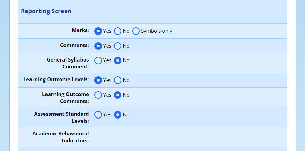The width and height of the screenshot is (305, 151).
Task: Click the Reporting Screen section heading
Action: (x=46, y=11)
